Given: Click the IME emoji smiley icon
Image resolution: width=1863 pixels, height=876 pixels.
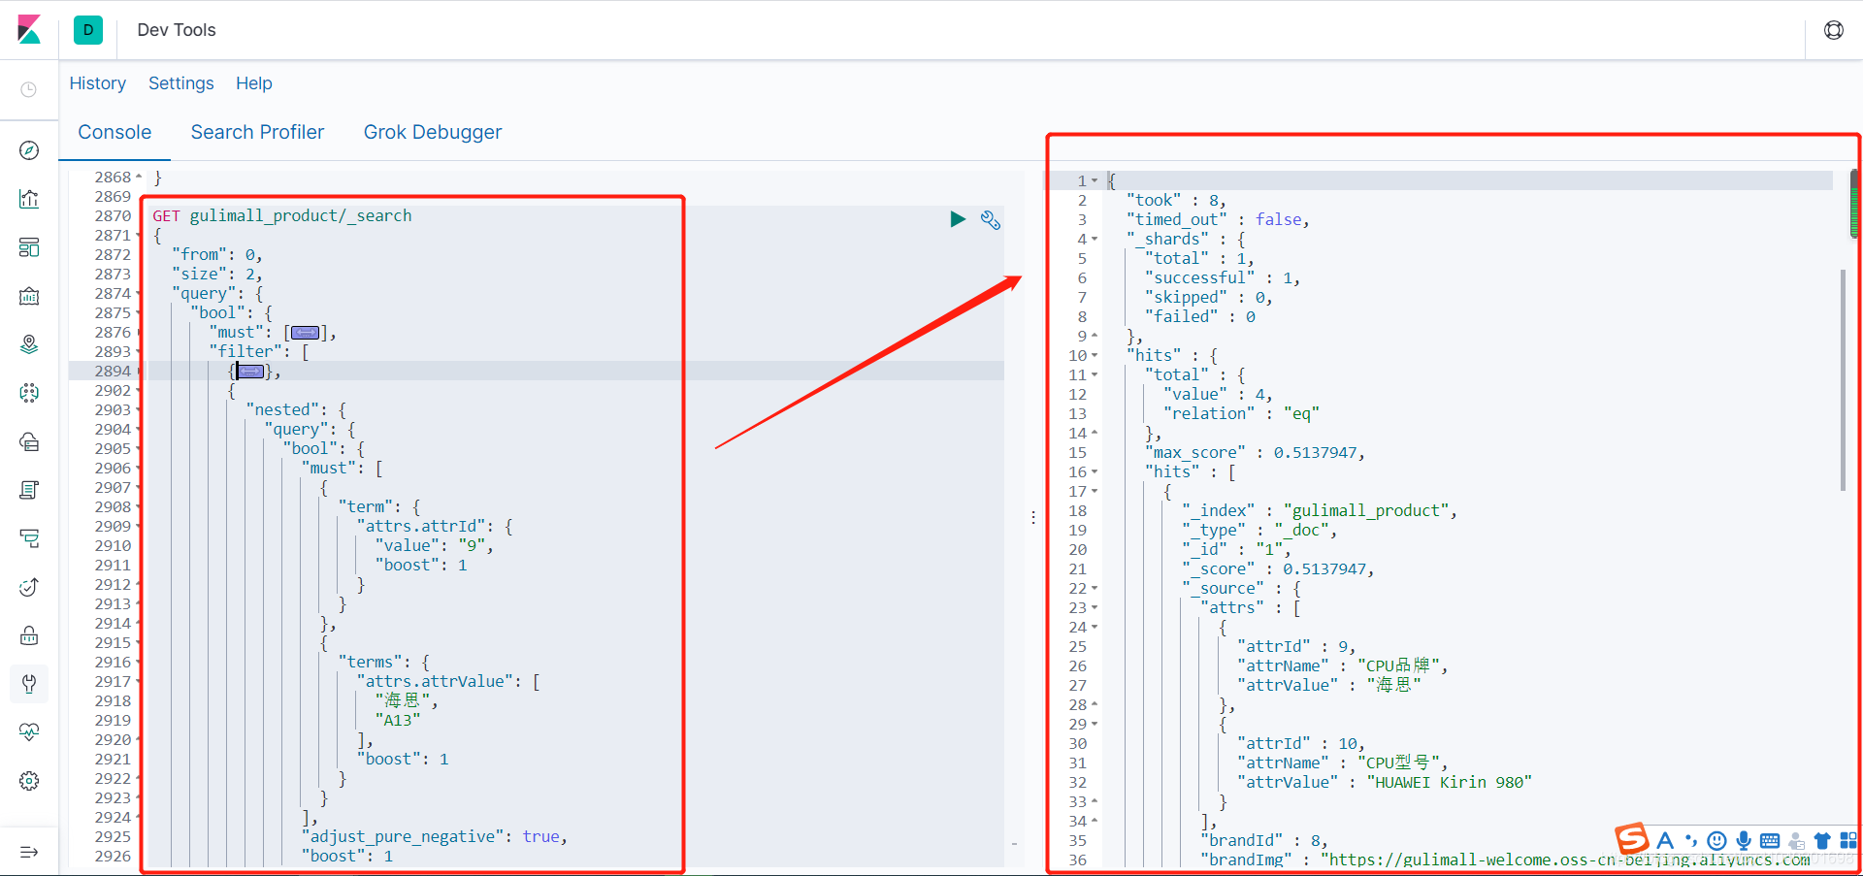Looking at the screenshot, I should [1716, 841].
